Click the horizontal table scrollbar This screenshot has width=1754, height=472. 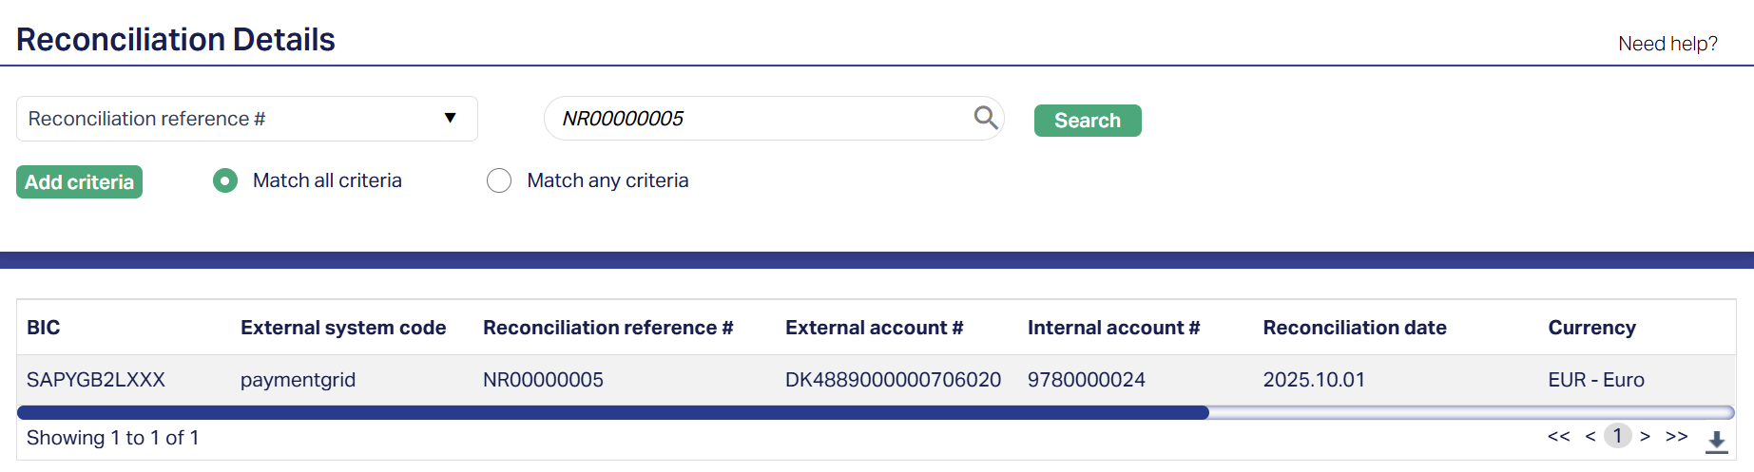[613, 413]
